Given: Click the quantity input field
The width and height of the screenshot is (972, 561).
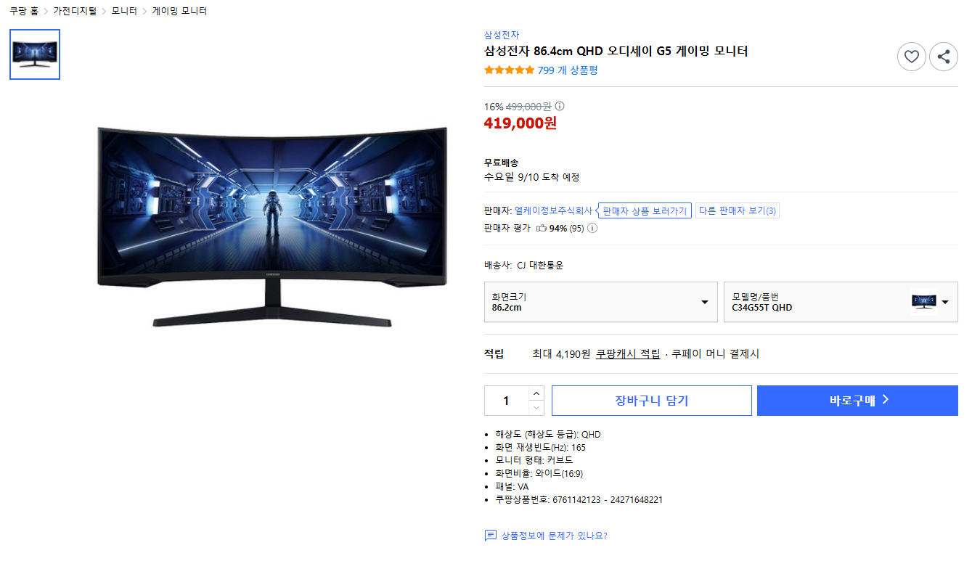Looking at the screenshot, I should [506, 401].
